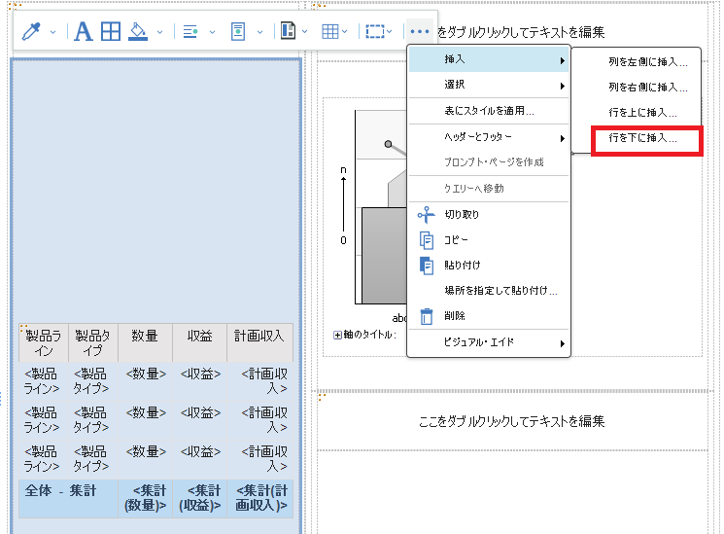Viewport: 724px width, 534px height.
Task: Click the font letter A icon
Action: coord(84,31)
